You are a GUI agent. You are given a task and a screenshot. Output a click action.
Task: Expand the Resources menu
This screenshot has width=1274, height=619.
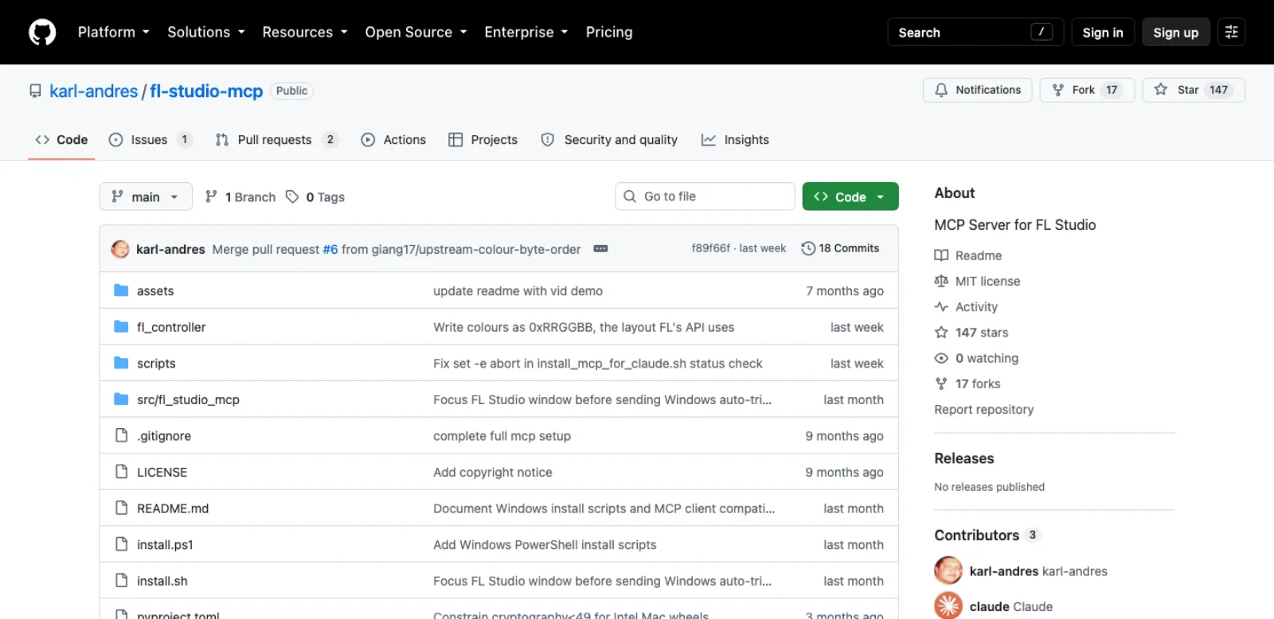click(305, 32)
